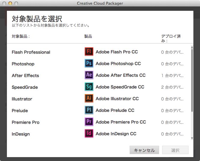Click Prelude row deployed count
200x161 pixels.
pos(172,111)
